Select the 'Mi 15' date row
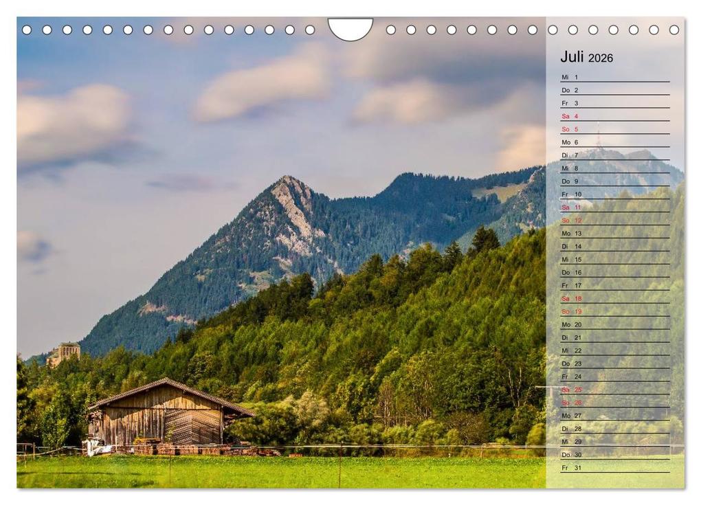Viewport: 701px width, 505px height. click(x=615, y=259)
